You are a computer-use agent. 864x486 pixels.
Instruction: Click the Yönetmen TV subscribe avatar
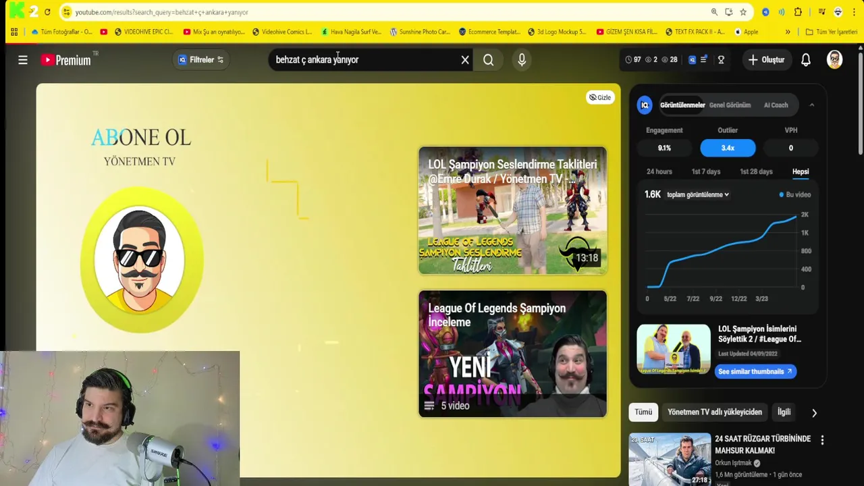(x=141, y=261)
